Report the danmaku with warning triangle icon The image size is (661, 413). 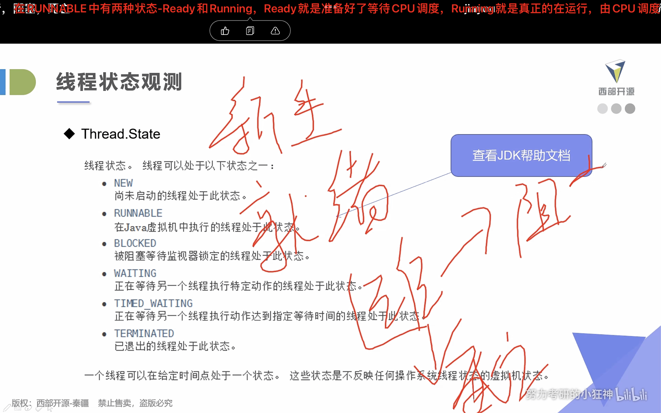(x=275, y=31)
